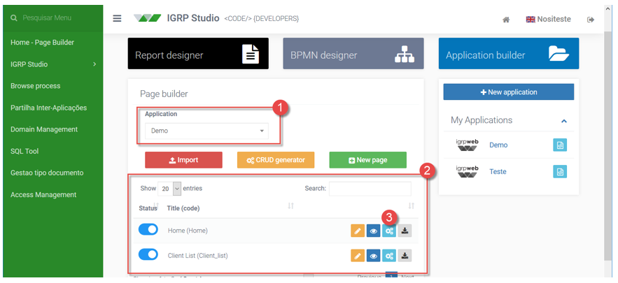Viewport: 618px width, 283px height.
Task: Collapse the My Applications panel
Action: 564,121
